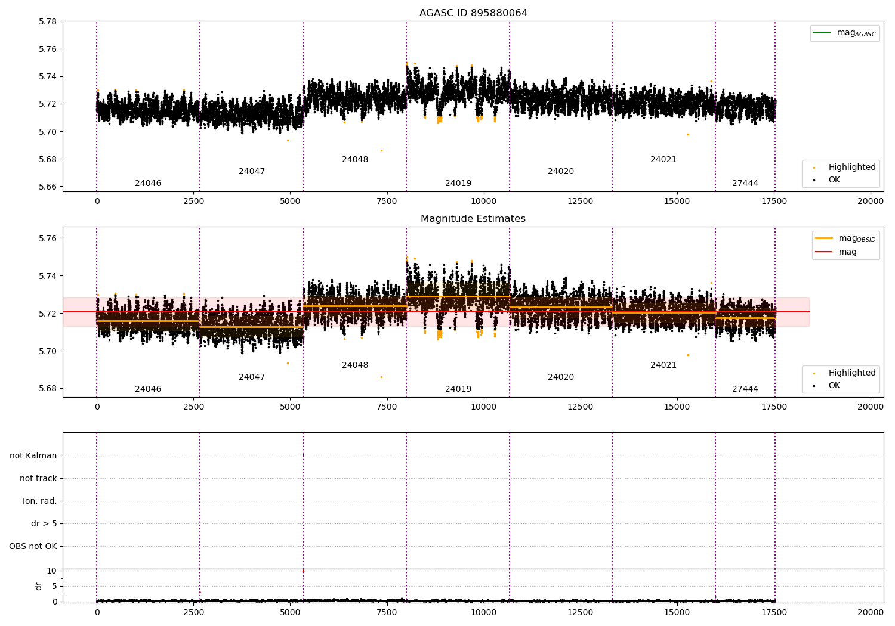Screen dimensions: 895x626
Task: Click OBSID label 24047 in Magnitude Estimates plot
Action: click(252, 377)
